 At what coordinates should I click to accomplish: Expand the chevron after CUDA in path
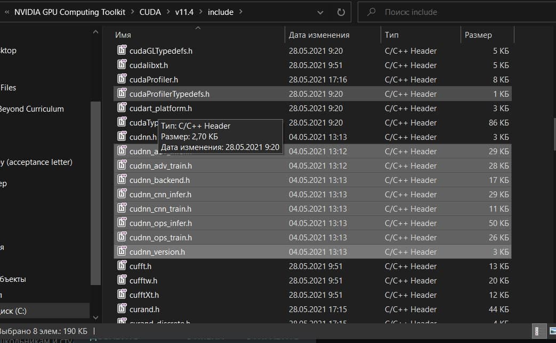[x=168, y=12]
